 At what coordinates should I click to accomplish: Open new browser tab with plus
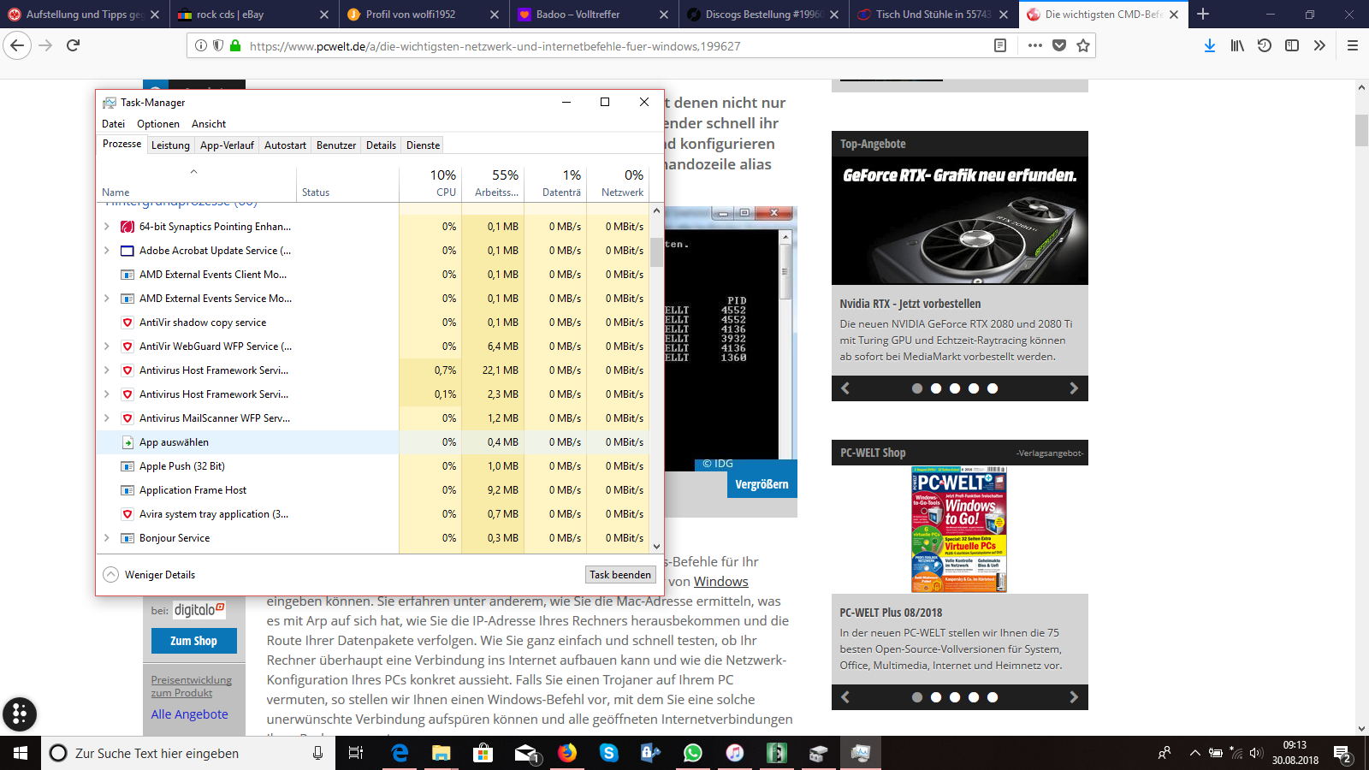pos(1203,14)
